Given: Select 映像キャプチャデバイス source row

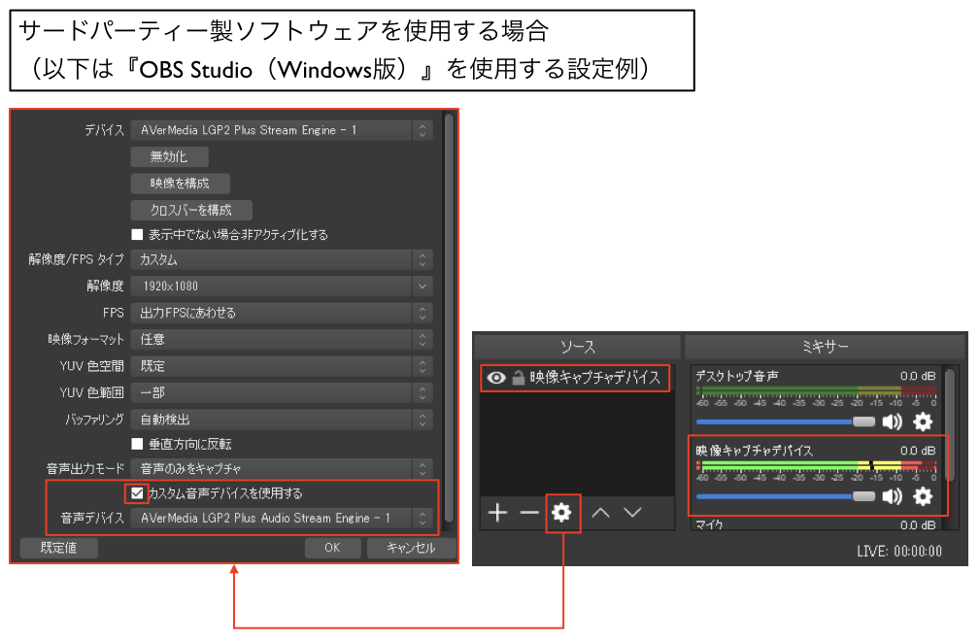Looking at the screenshot, I should (575, 378).
